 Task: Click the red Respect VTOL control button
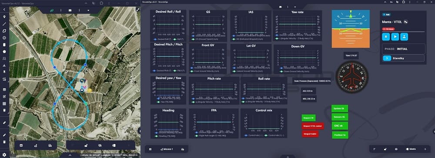coord(313,126)
